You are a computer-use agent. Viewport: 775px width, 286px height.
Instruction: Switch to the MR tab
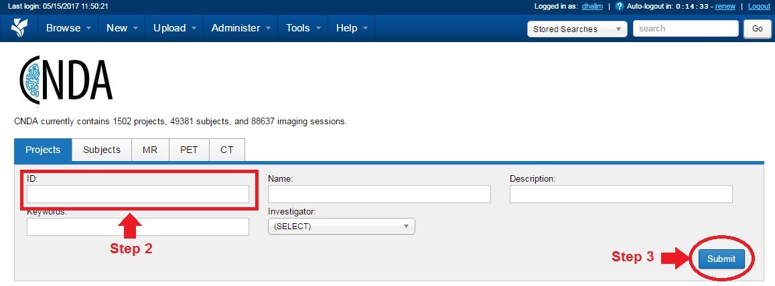click(x=150, y=150)
